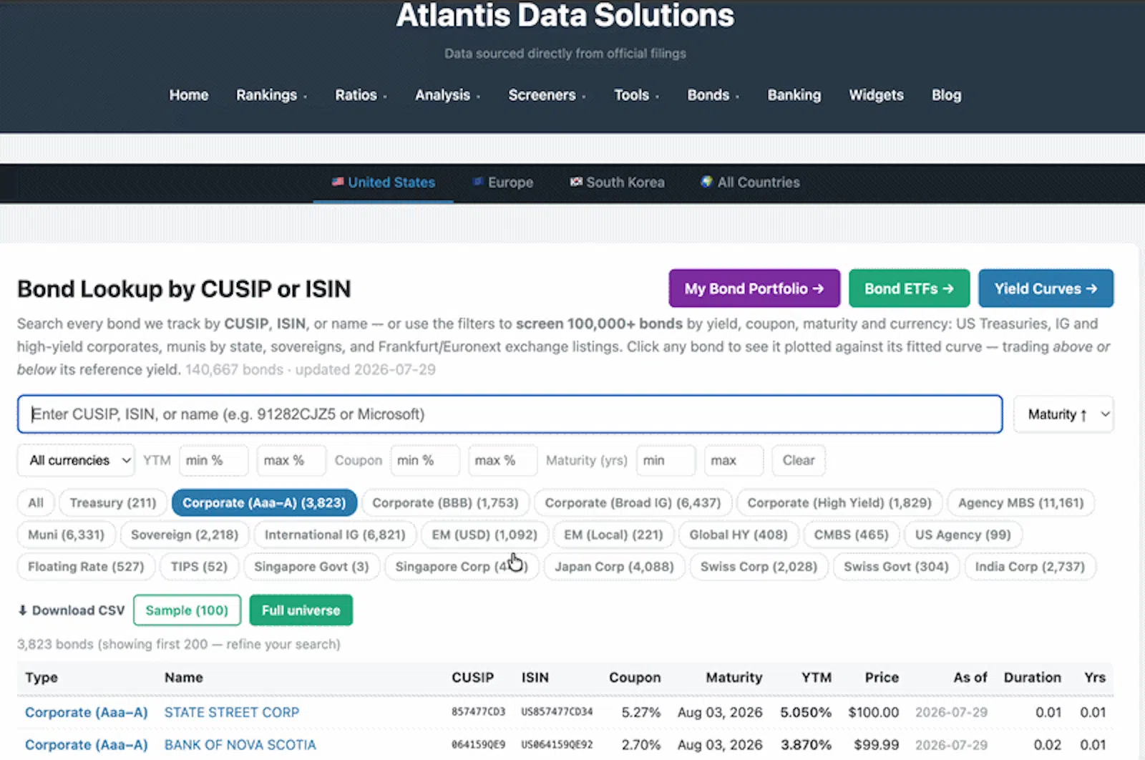Expand the Analysis menu
Viewport: 1145px width, 760px height.
tap(447, 95)
